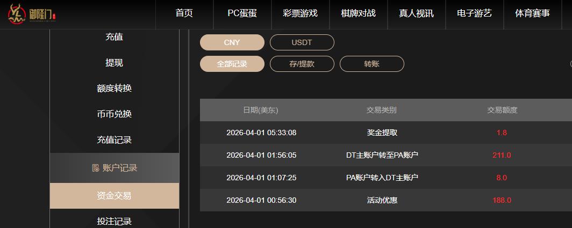
Task: Go to the 首页 nav tab
Action: click(x=184, y=13)
